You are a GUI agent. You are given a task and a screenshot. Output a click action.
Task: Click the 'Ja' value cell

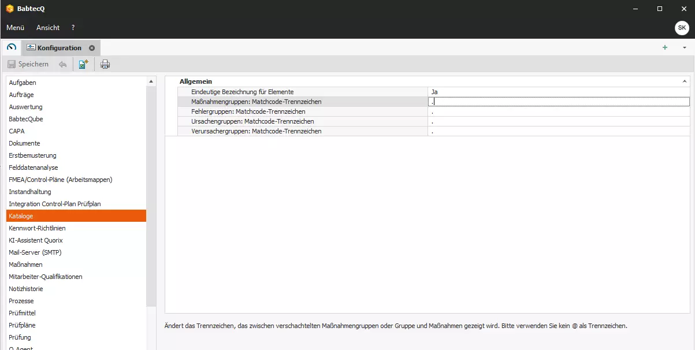[559, 92]
